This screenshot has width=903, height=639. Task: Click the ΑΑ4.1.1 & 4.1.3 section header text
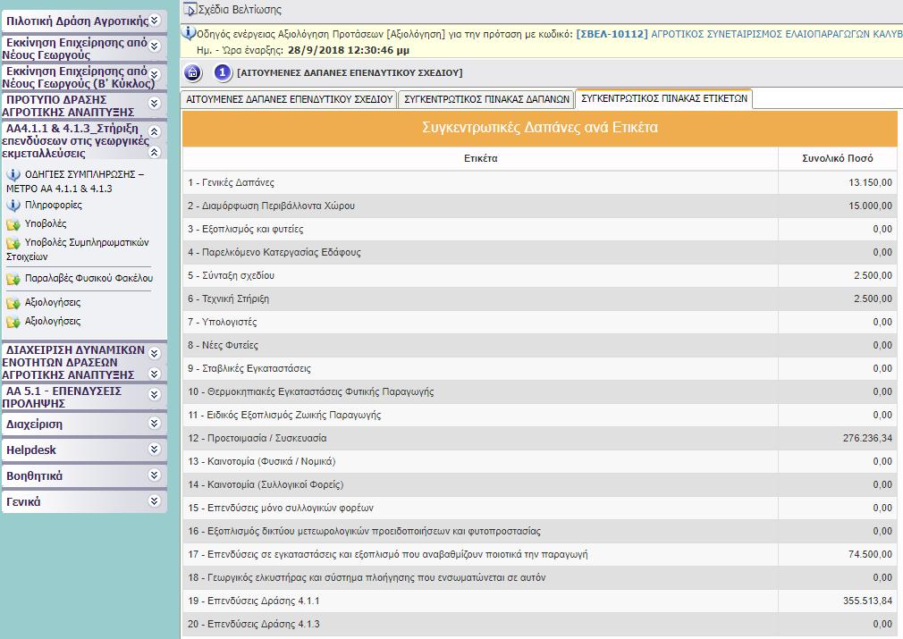[75, 141]
